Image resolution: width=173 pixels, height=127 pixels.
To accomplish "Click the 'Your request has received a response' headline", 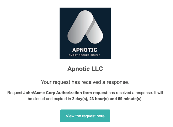I will pyautogui.click(x=85, y=82).
